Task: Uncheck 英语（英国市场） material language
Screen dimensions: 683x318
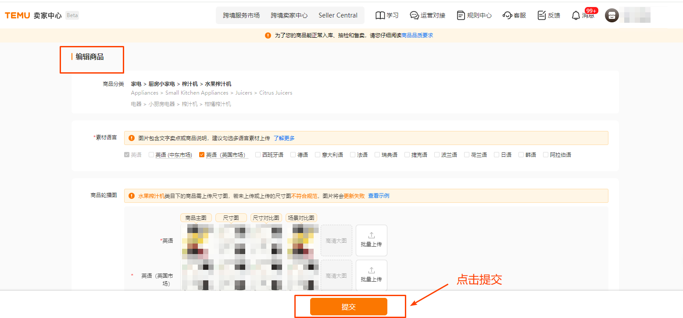Action: tap(202, 154)
